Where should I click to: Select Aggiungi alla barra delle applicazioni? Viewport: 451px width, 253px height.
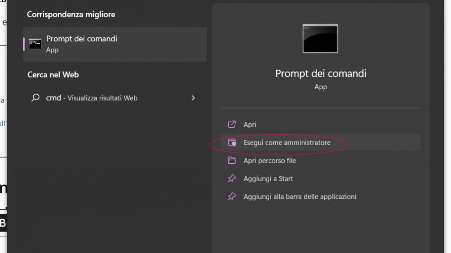(x=300, y=197)
